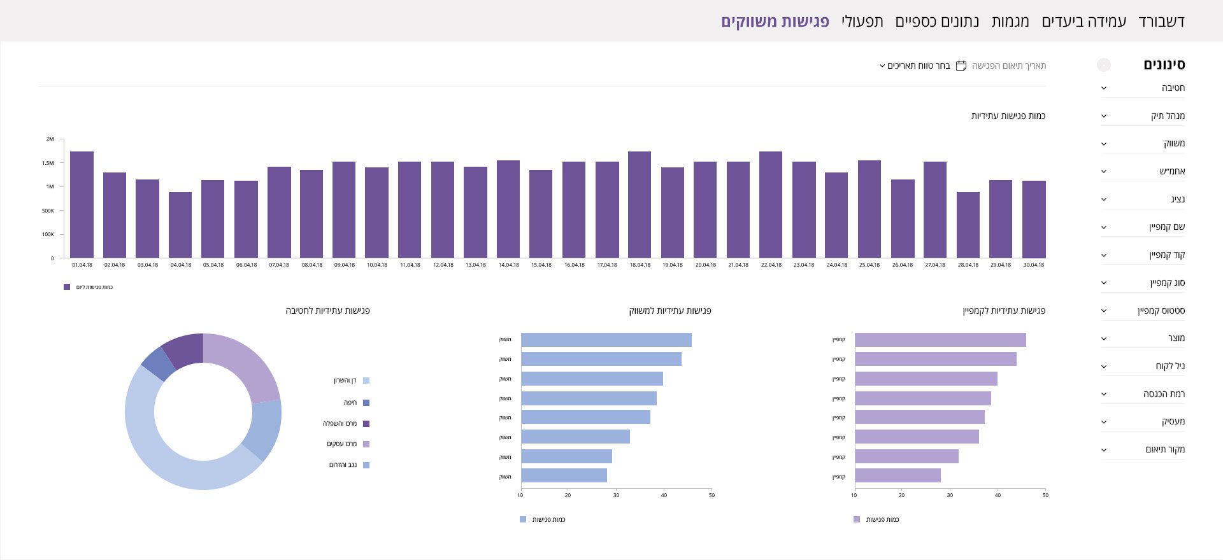
Task: Expand the חטיבה filter
Action: coord(1104,88)
